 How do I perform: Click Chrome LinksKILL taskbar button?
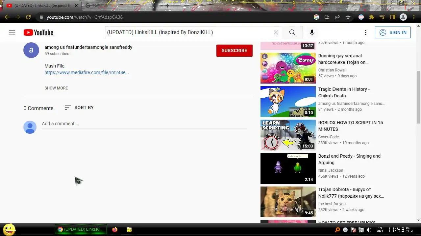[x=81, y=229]
